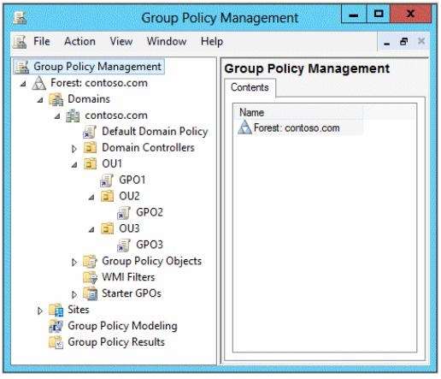Screen dimensions: 441x379
Task: Expand the Sites node
Action: 40,311
